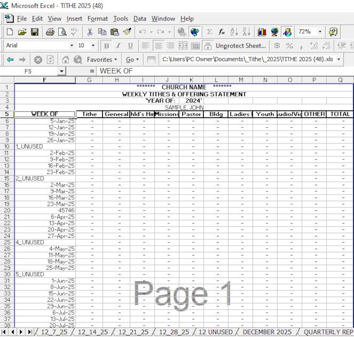Toggle bold formatting

point(106,46)
